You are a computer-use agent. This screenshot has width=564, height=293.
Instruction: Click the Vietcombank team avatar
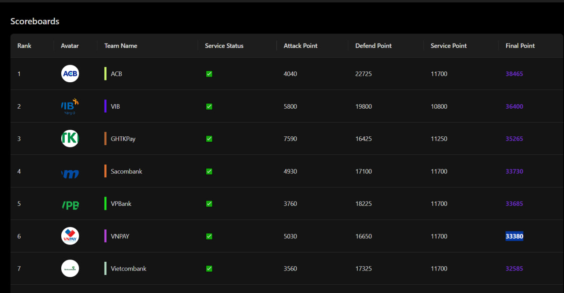[x=70, y=268]
